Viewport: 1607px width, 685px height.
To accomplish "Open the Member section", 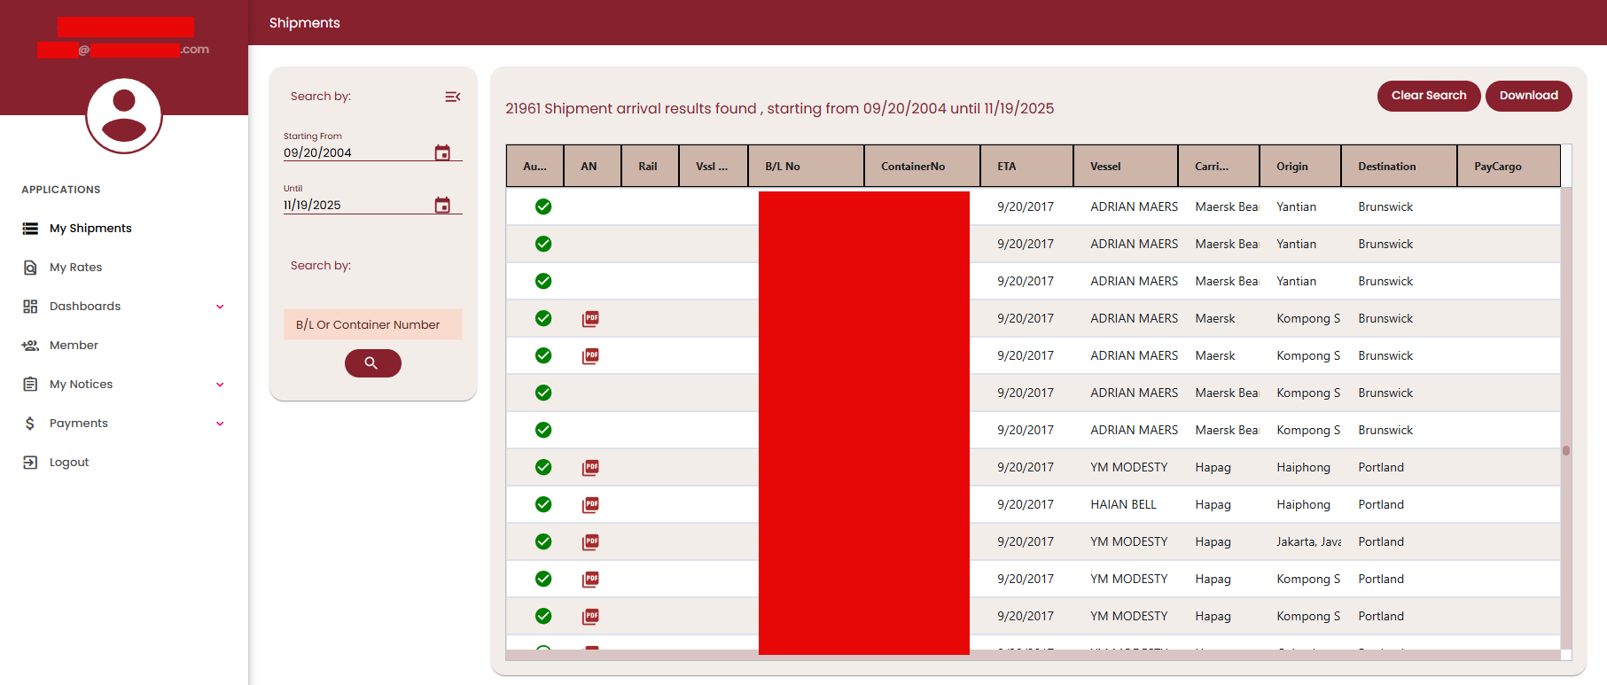I will point(74,346).
